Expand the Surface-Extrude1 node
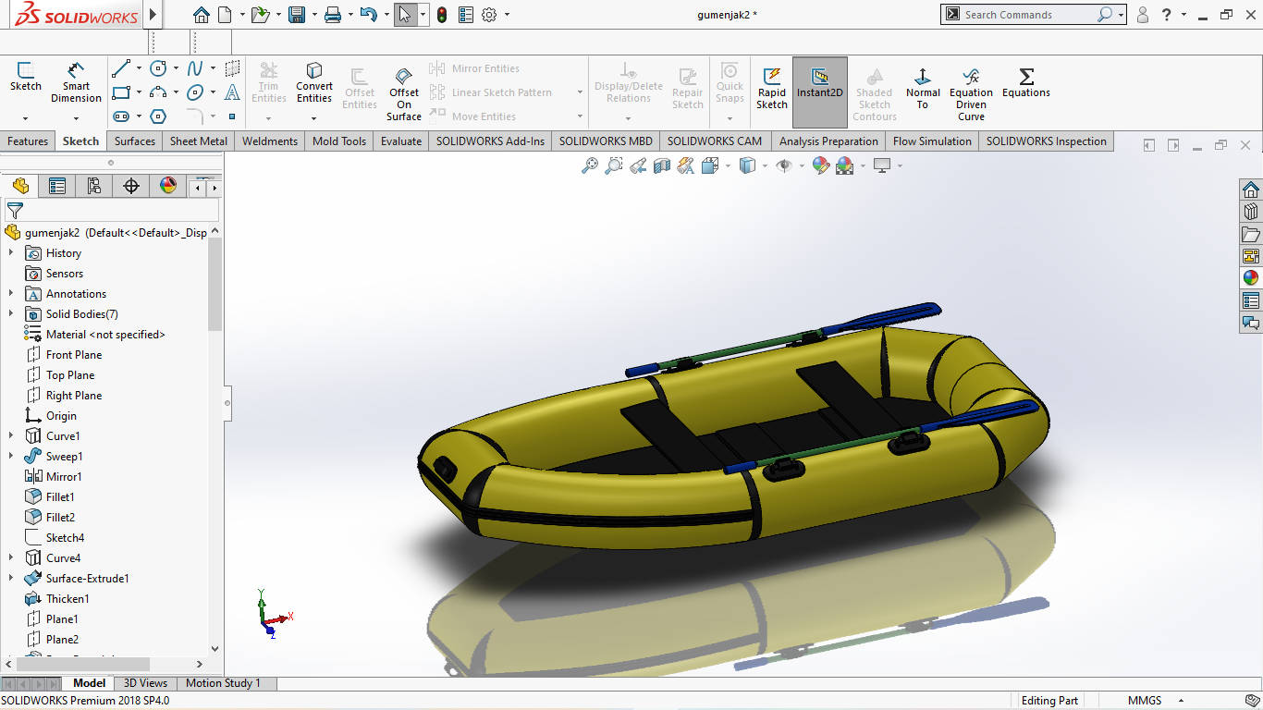Viewport: 1263px width, 710px height. click(11, 578)
